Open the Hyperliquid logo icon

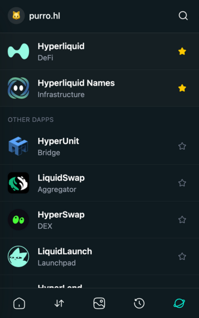click(x=19, y=51)
